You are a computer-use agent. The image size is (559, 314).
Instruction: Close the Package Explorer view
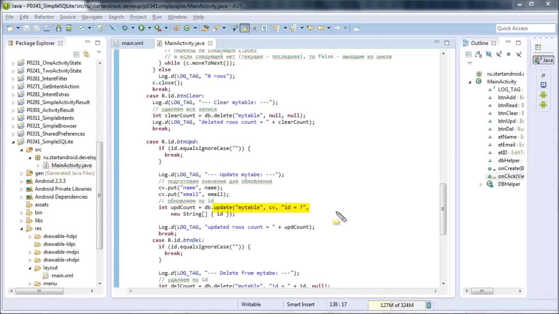(x=60, y=43)
